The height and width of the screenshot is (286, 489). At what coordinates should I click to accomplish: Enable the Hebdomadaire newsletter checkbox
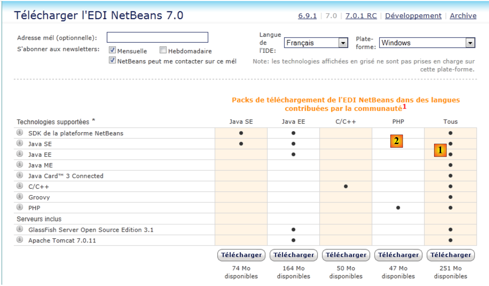[163, 50]
